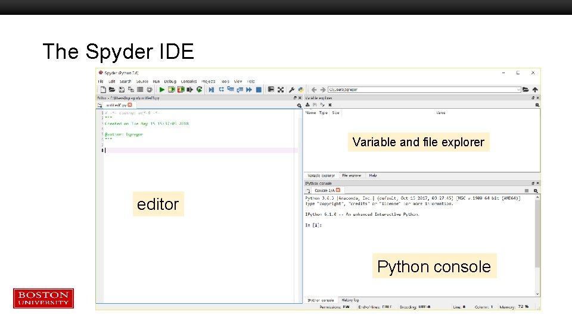Stop console execution gray square button

(x=526, y=191)
